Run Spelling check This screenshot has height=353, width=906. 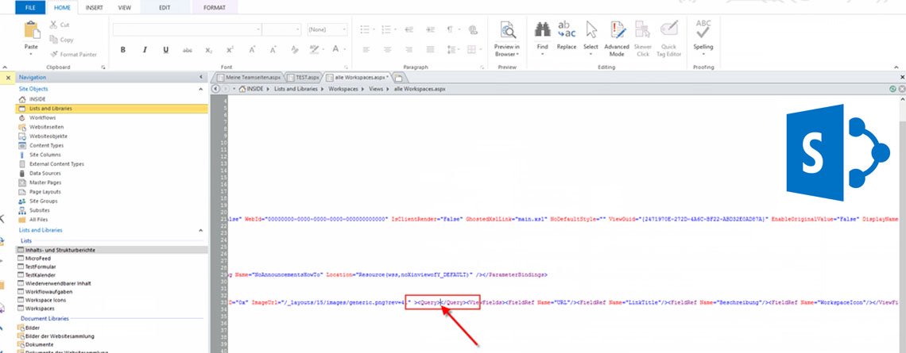coord(703,35)
